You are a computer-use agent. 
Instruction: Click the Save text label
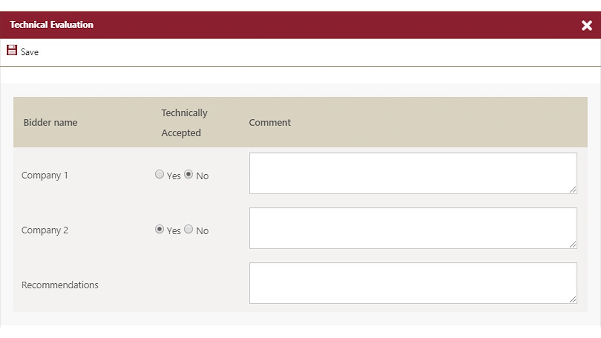(30, 52)
